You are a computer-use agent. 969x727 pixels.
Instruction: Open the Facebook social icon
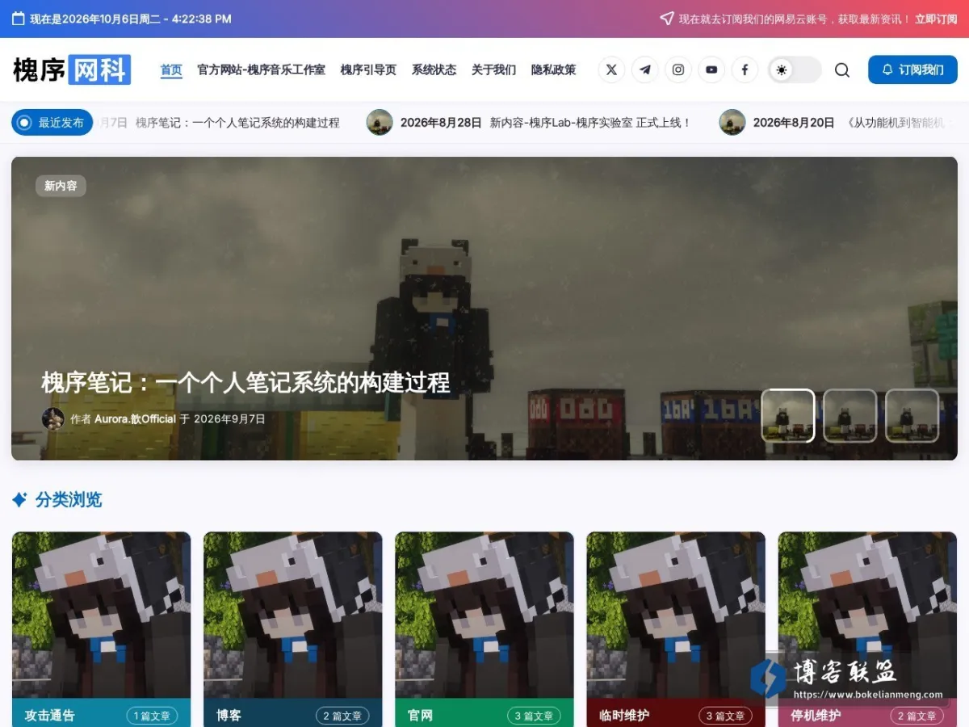(x=745, y=69)
